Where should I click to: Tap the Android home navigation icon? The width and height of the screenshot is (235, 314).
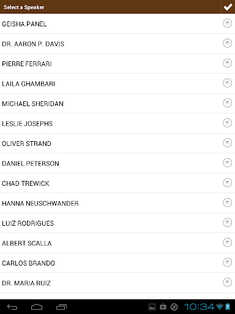point(37,307)
